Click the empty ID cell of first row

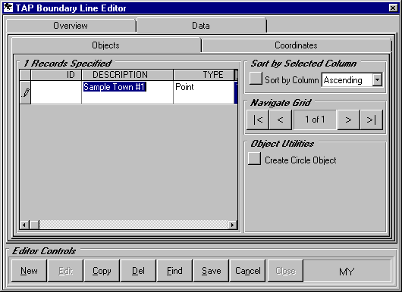click(56, 92)
